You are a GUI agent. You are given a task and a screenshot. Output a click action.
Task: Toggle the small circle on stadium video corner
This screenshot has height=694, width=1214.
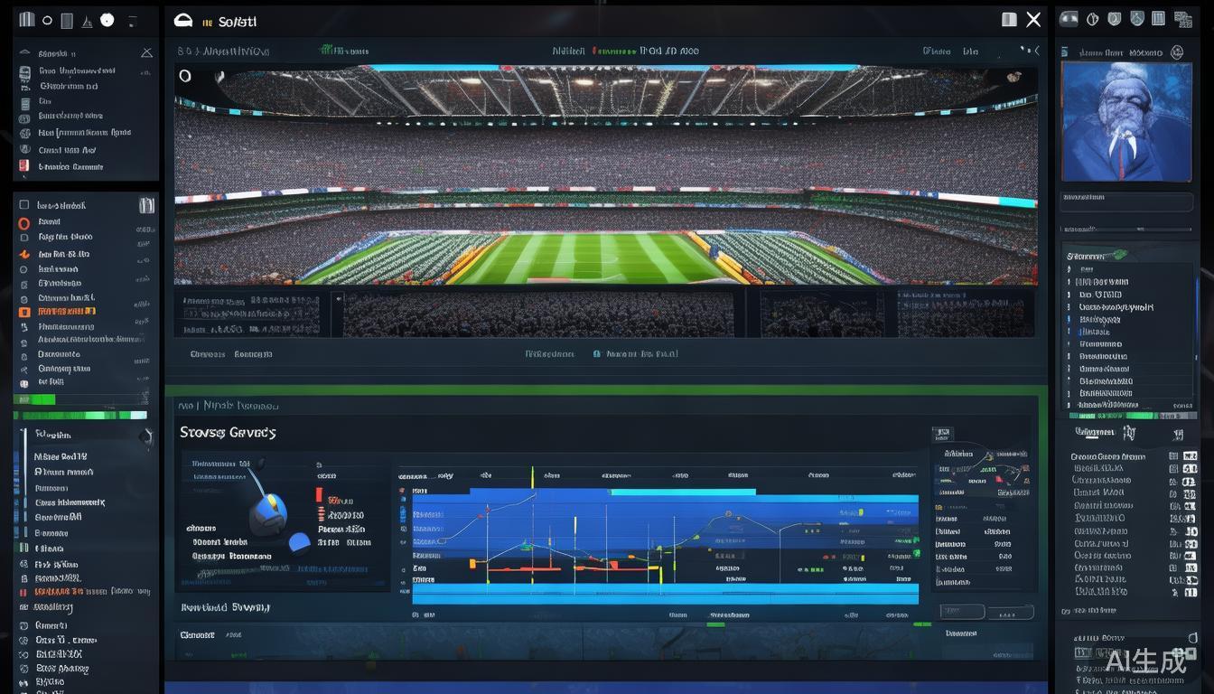coord(185,76)
